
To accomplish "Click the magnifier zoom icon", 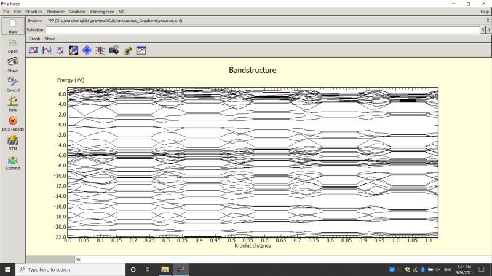I will coord(73,50).
